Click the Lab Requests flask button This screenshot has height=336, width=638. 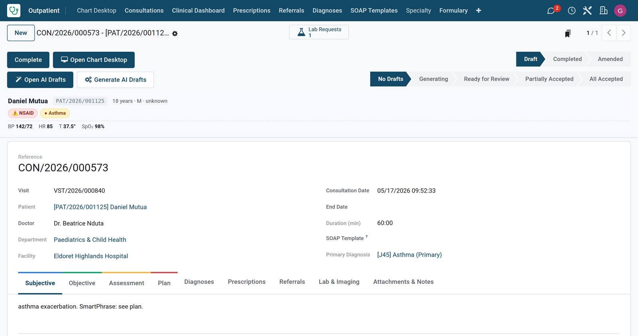coord(319,32)
